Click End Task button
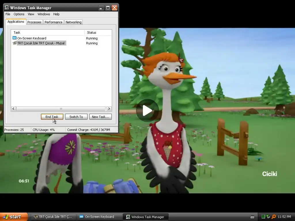The height and width of the screenshot is (221, 295). click(52, 117)
